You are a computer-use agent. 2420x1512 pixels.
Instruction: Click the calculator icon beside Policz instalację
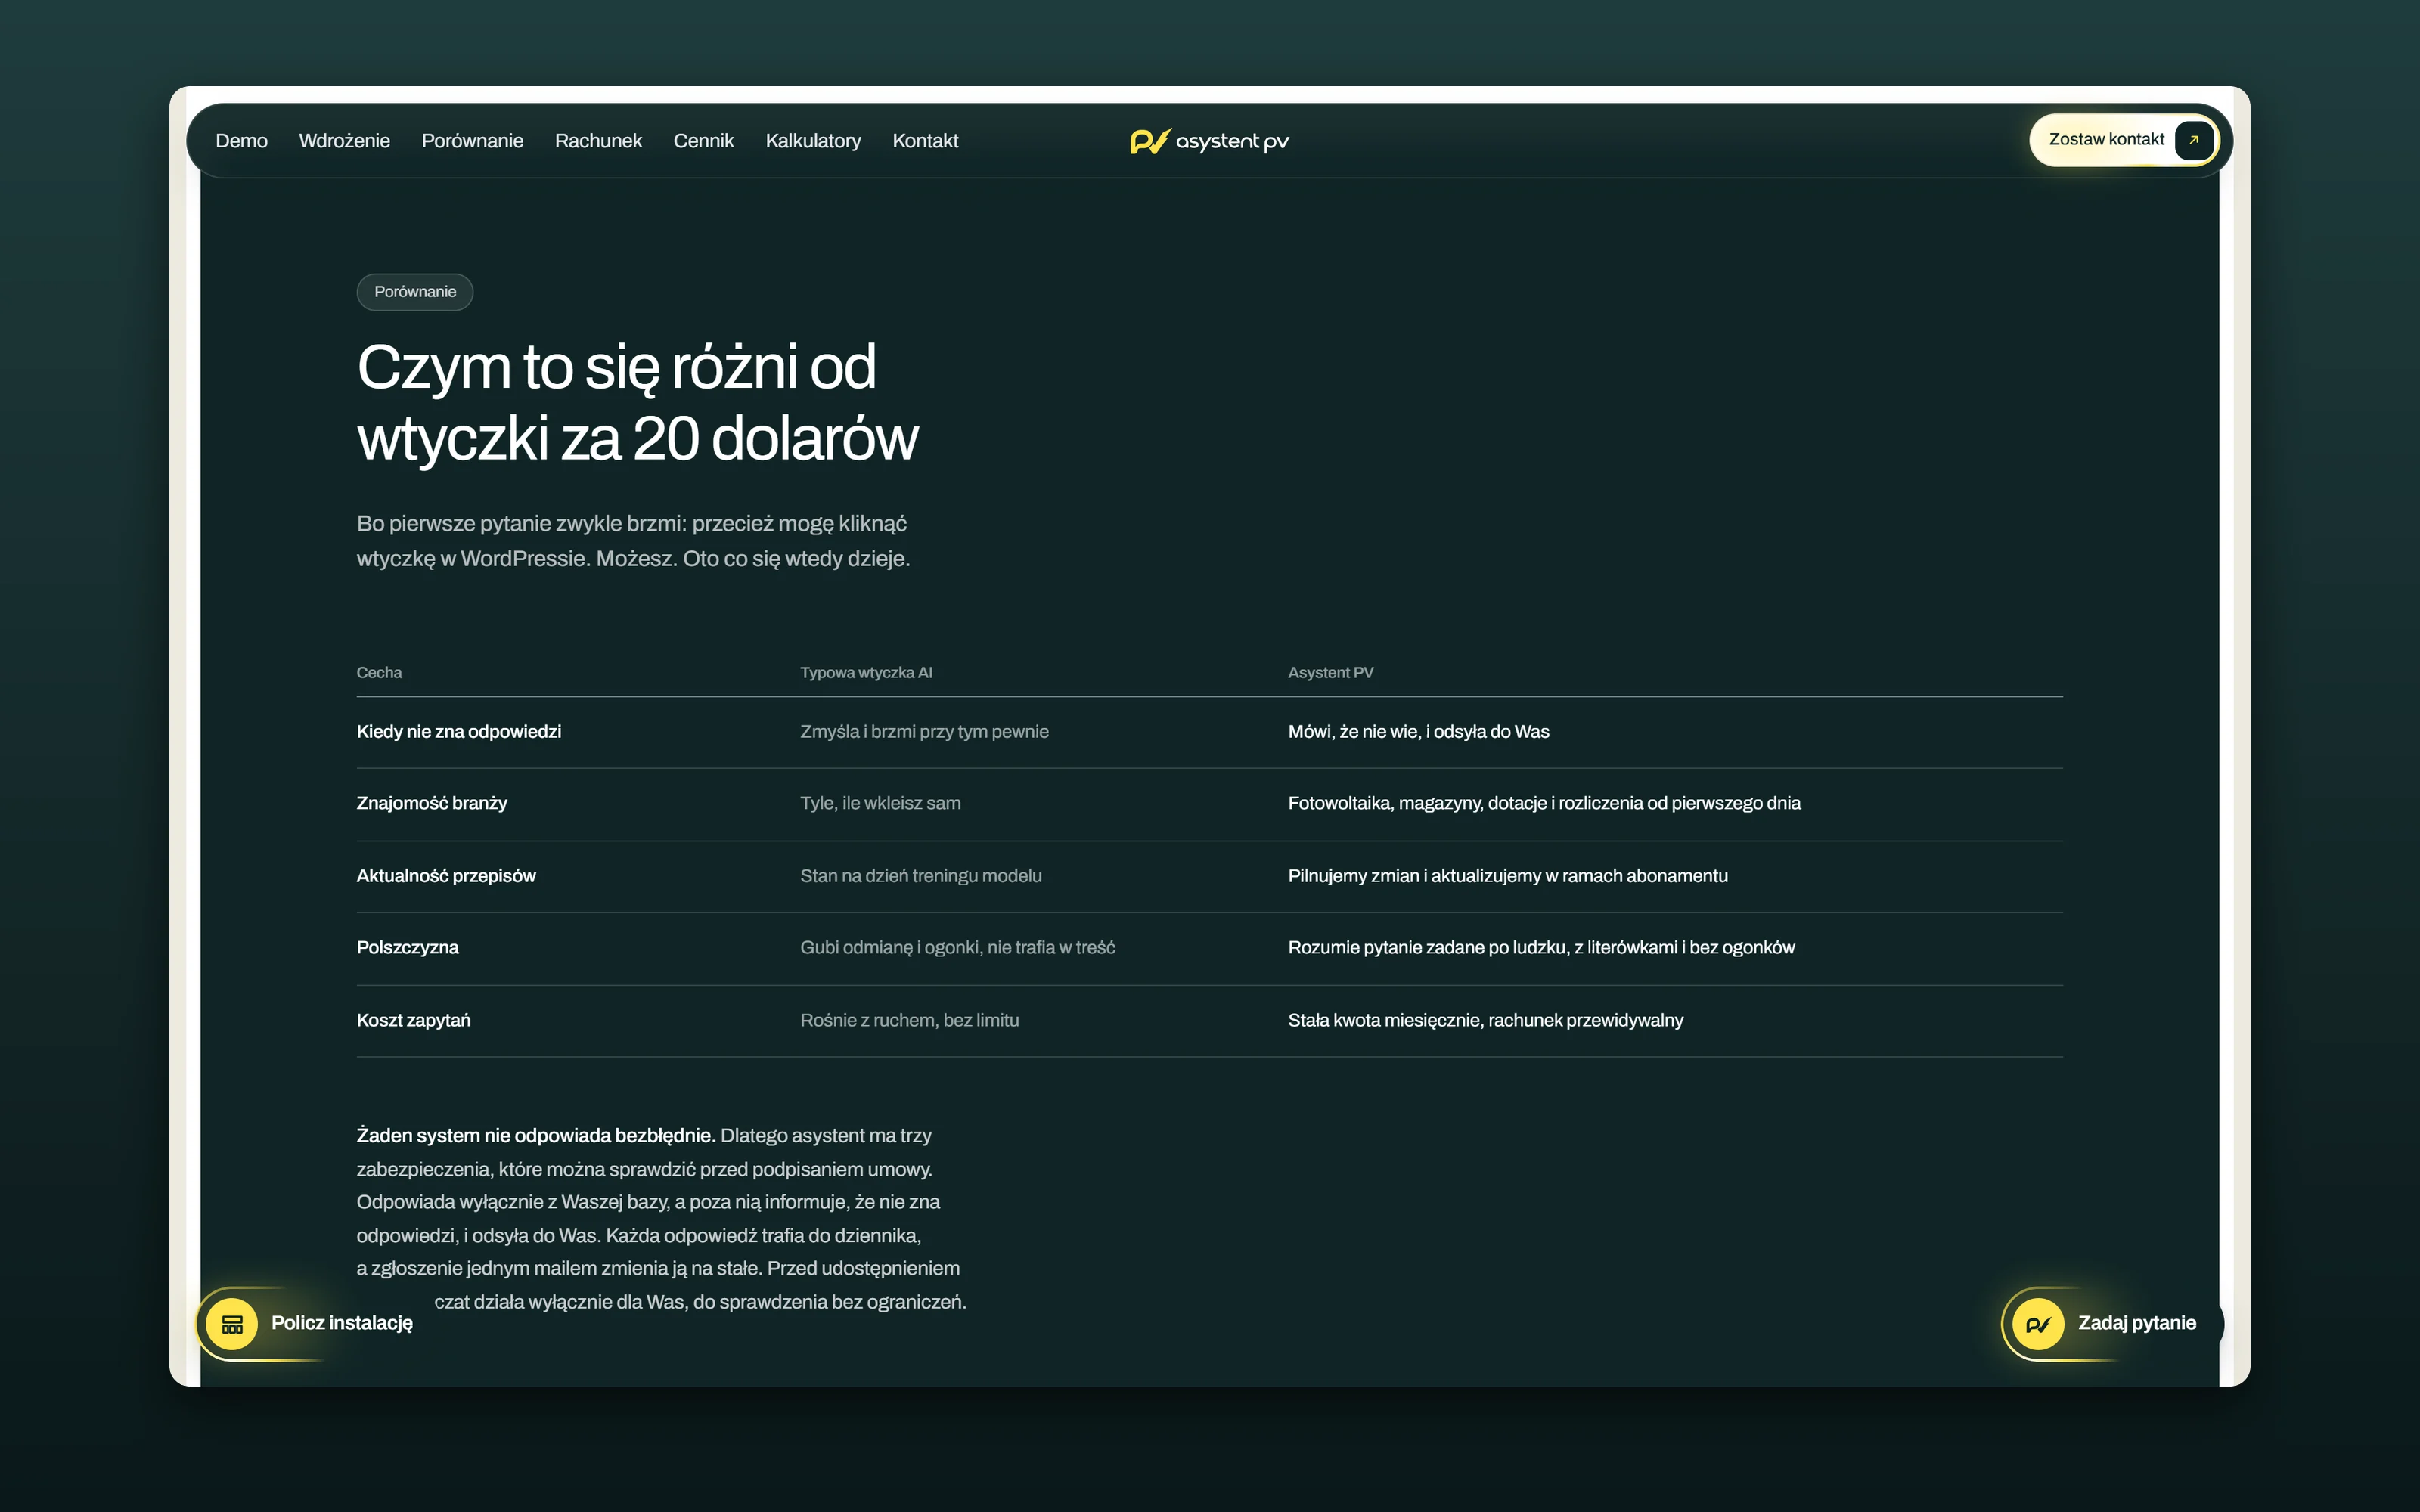[x=232, y=1324]
